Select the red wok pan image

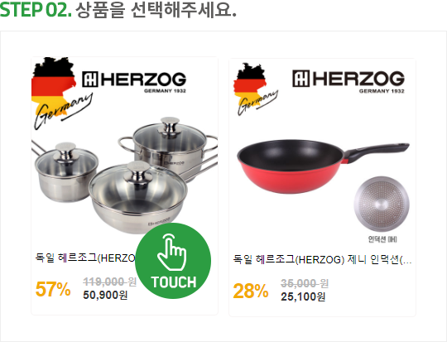tap(323, 166)
